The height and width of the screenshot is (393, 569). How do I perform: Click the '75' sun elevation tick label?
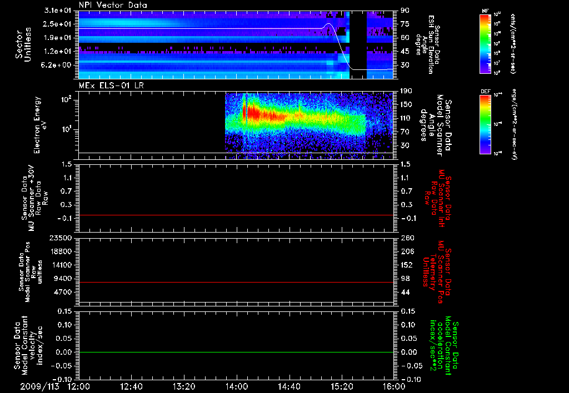click(405, 24)
